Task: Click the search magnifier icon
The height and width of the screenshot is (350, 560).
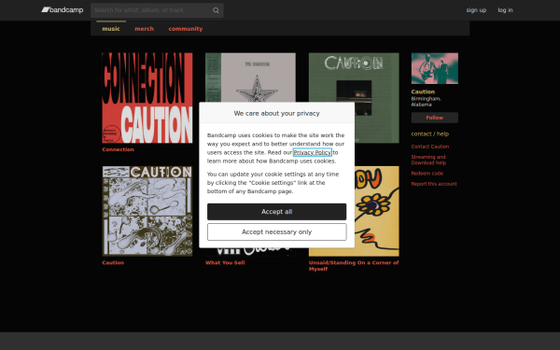Action: pyautogui.click(x=216, y=10)
